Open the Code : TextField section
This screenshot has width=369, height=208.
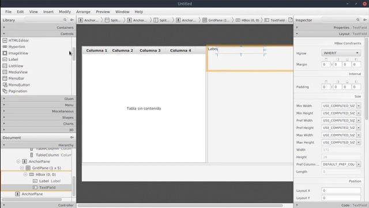(331, 205)
